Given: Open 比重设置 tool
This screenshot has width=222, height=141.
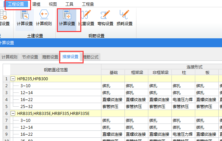Looking at the screenshot, I should point(86,18).
